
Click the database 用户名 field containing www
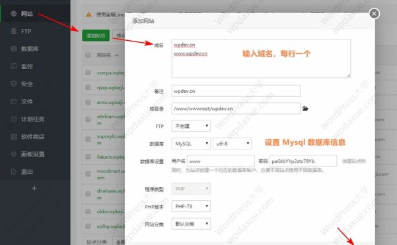tap(221, 161)
